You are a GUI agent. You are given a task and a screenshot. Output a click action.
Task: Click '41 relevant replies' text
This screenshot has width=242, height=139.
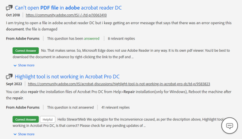pyautogui.click(x=116, y=107)
